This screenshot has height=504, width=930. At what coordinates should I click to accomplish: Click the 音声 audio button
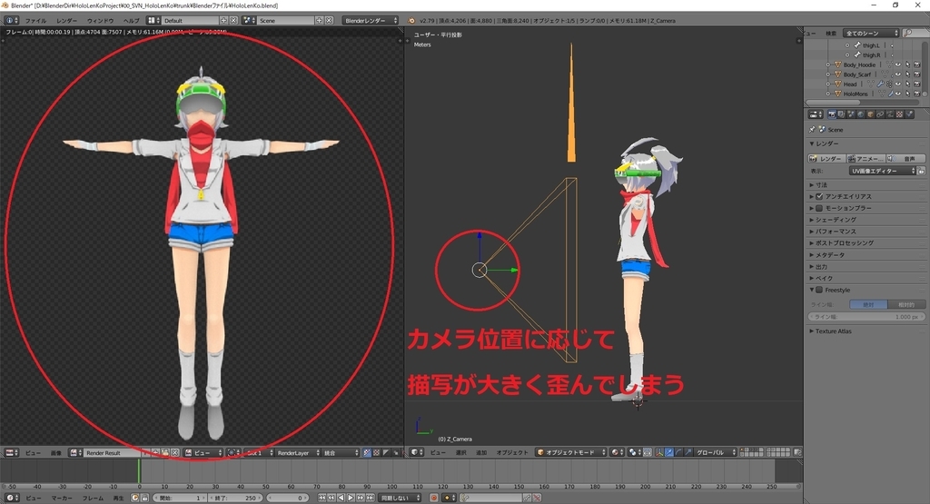(x=905, y=158)
